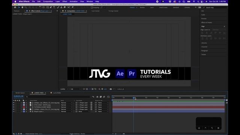Toggle matte invert box for JTVG LOGO layer
Image resolution: width=240 pixels, height=135 pixels.
[x=91, y=105]
